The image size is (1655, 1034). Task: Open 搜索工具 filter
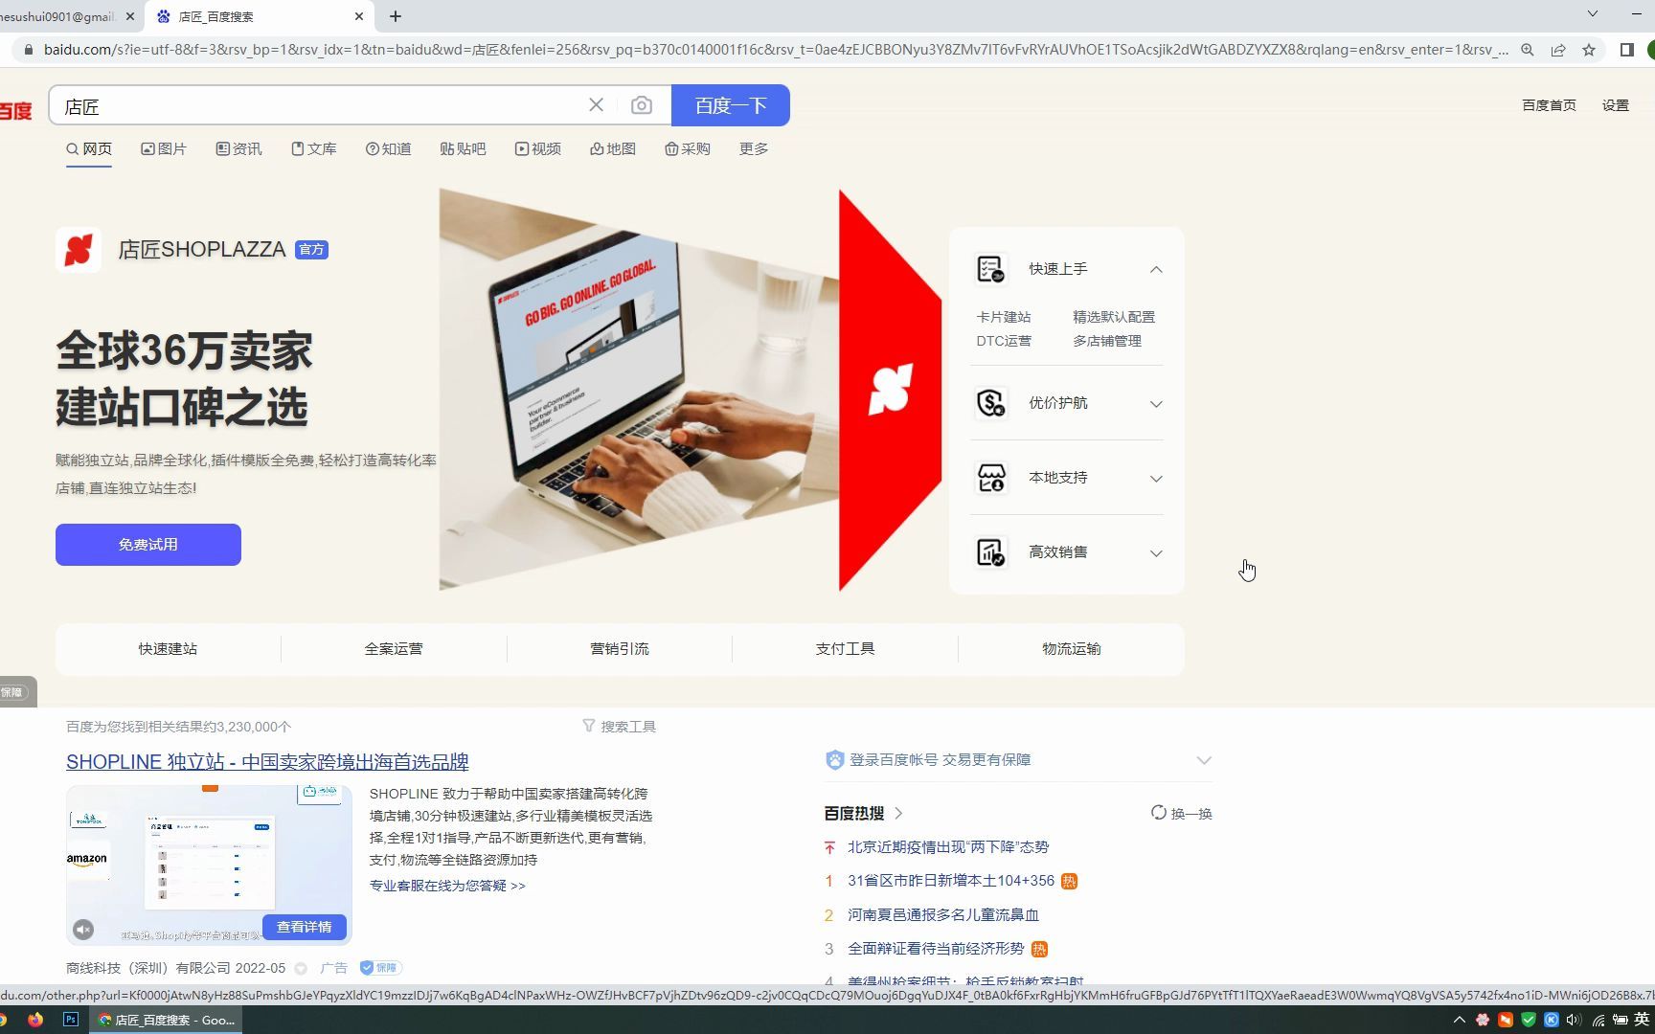[620, 727]
